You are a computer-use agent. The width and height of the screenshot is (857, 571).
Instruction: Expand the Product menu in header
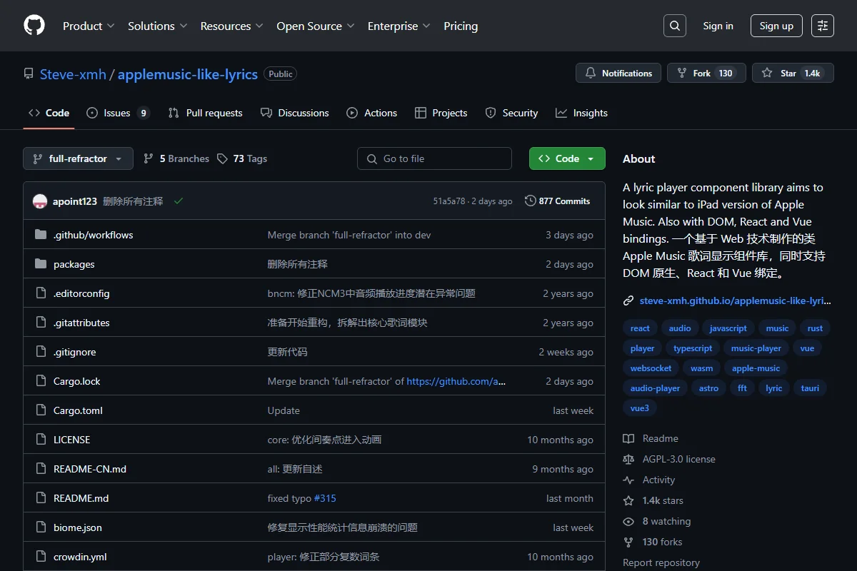89,26
